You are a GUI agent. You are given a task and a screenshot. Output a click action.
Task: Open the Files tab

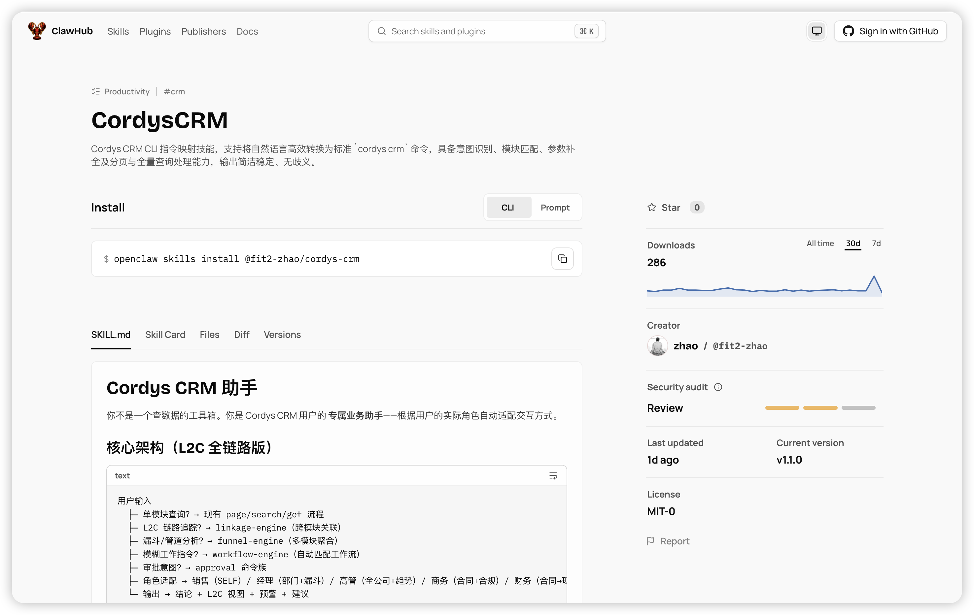click(x=210, y=335)
